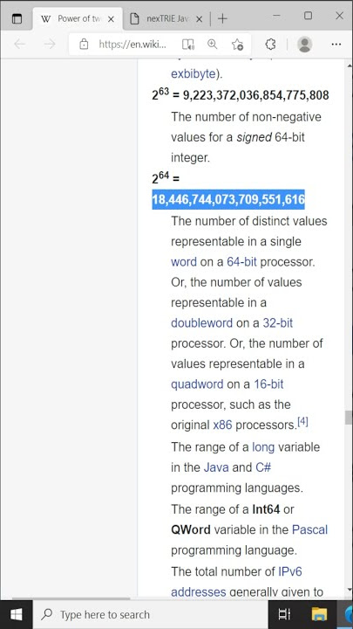Image resolution: width=353 pixels, height=629 pixels.
Task: Switch to the nexTRIE Java tab
Action: [161, 18]
